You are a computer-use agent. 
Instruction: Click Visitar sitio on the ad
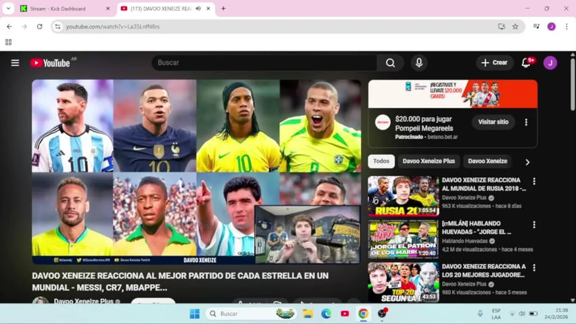pos(493,122)
